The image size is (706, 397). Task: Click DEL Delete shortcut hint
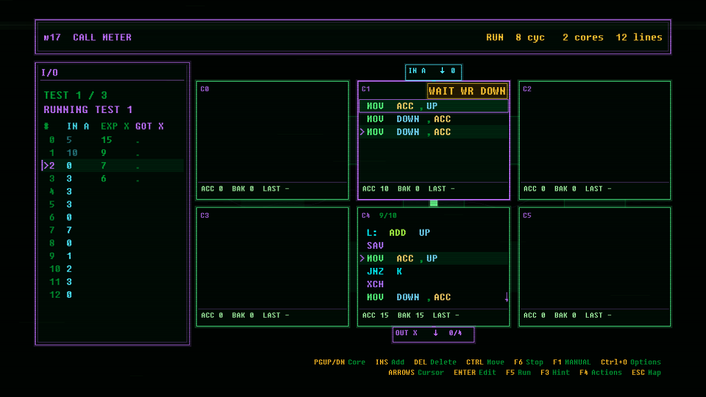(x=435, y=362)
